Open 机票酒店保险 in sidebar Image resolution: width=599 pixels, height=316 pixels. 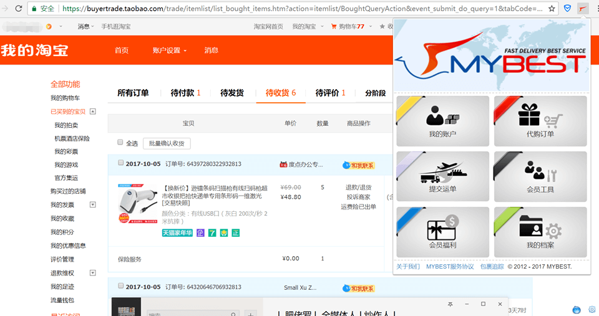tap(72, 138)
